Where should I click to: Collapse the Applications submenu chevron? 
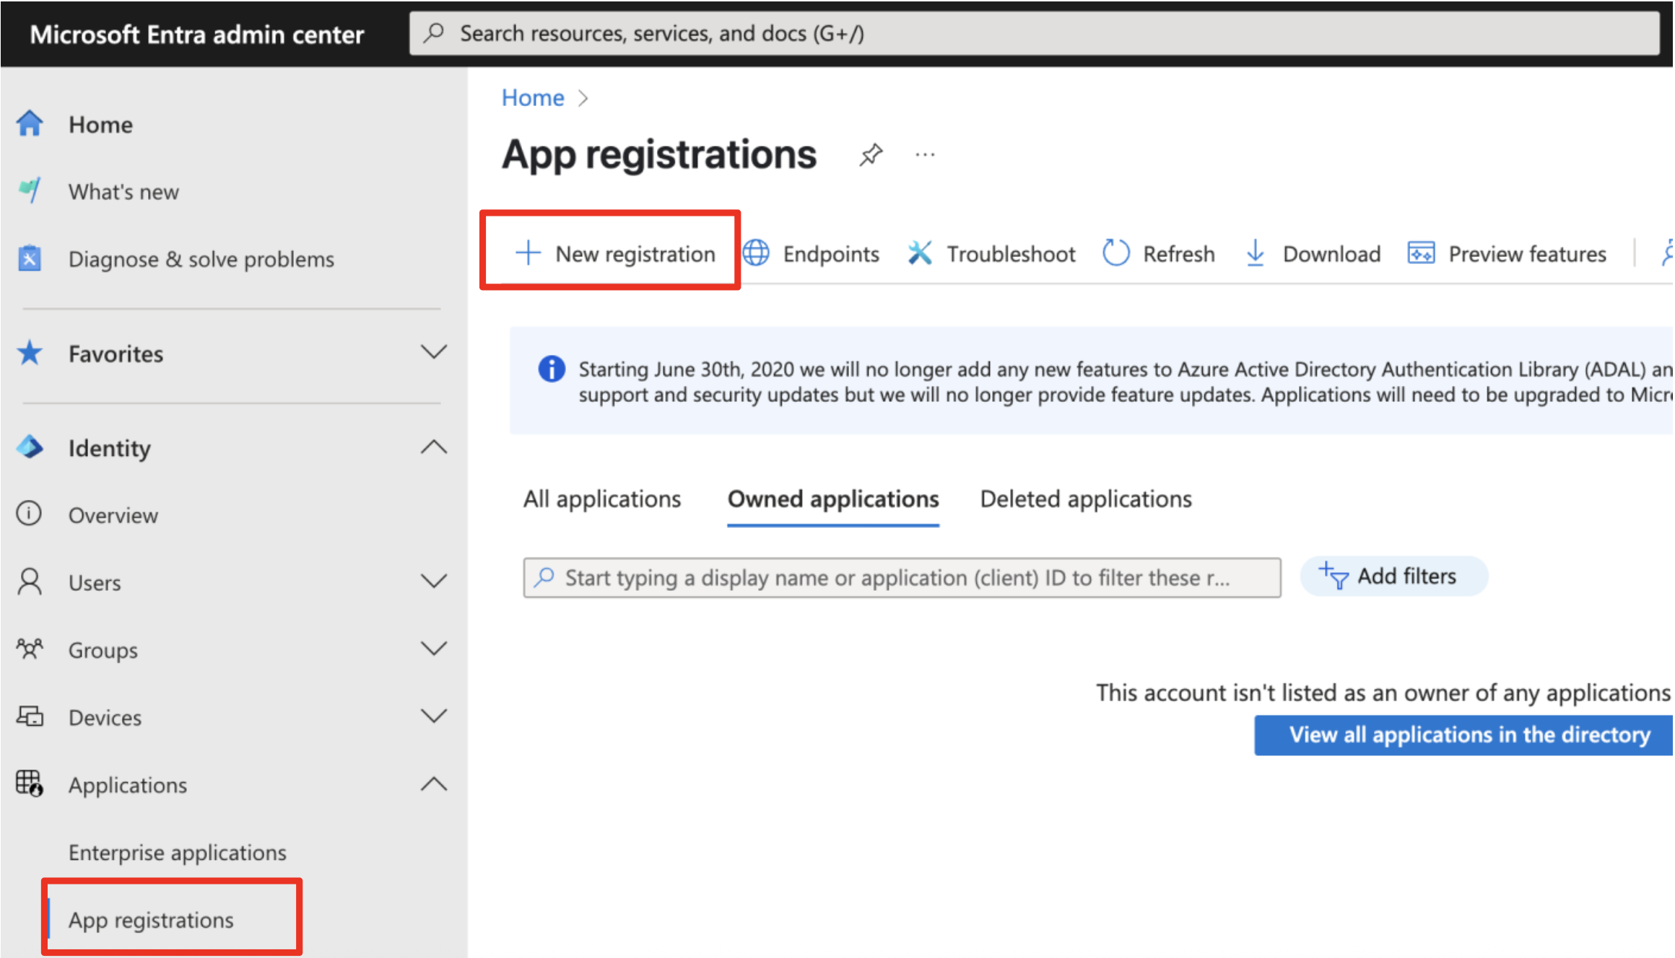(434, 783)
